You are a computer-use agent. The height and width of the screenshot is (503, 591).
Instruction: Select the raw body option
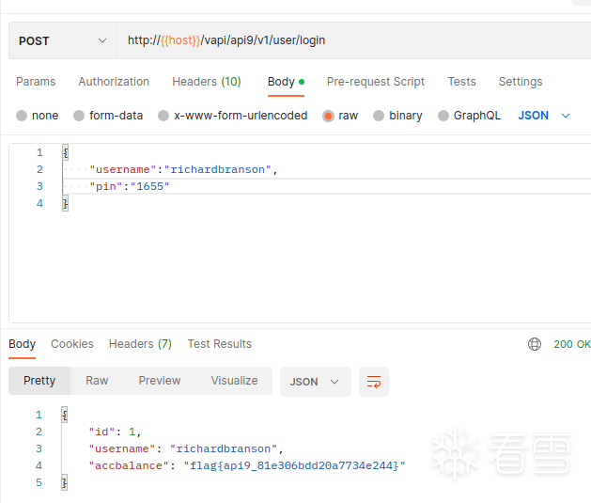click(329, 116)
